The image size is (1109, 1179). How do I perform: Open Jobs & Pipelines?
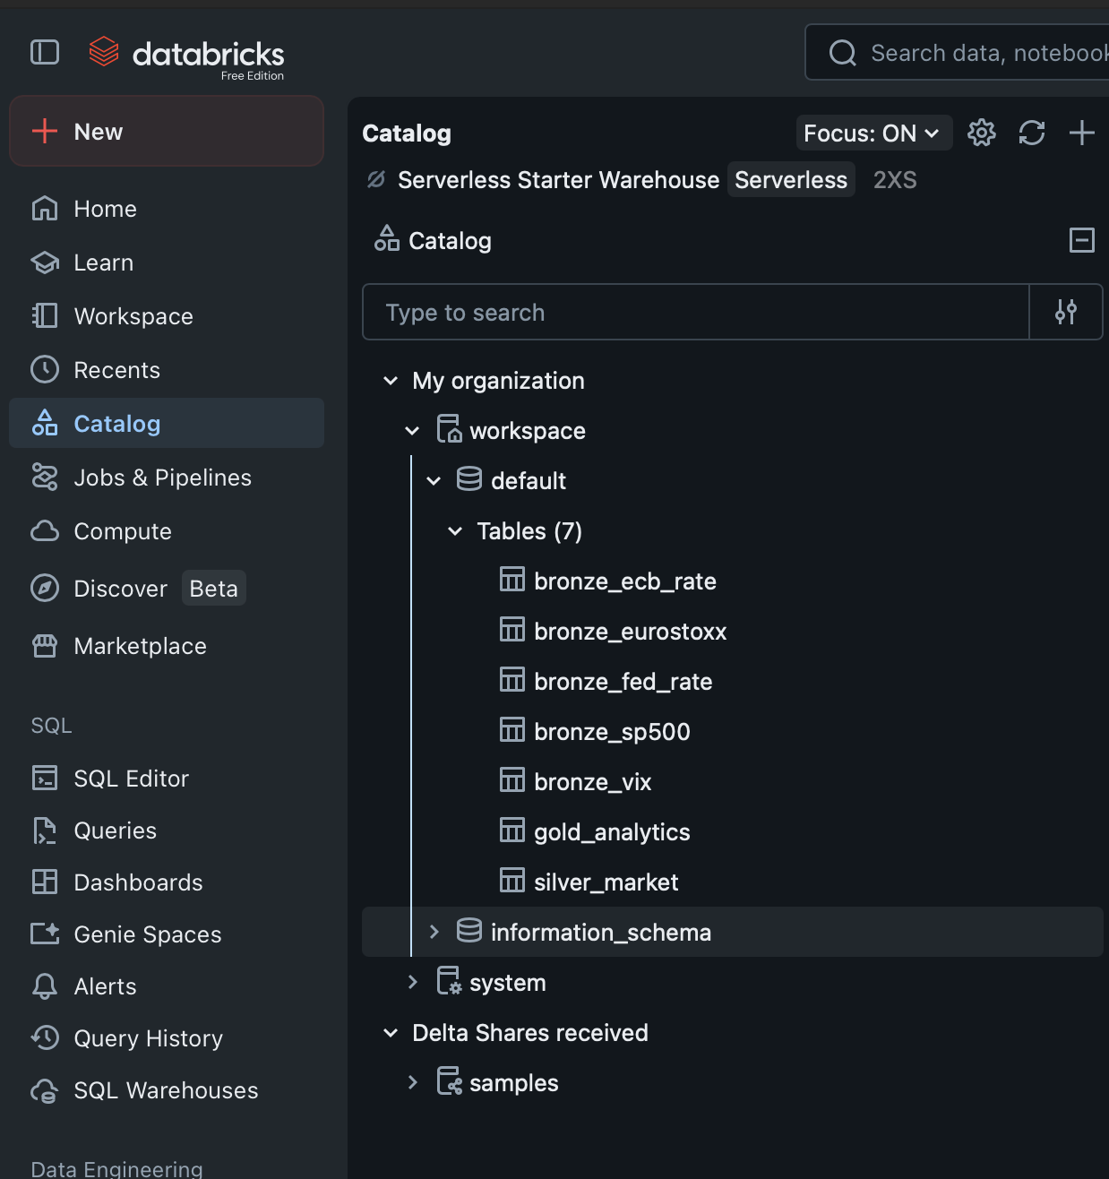[x=167, y=478]
